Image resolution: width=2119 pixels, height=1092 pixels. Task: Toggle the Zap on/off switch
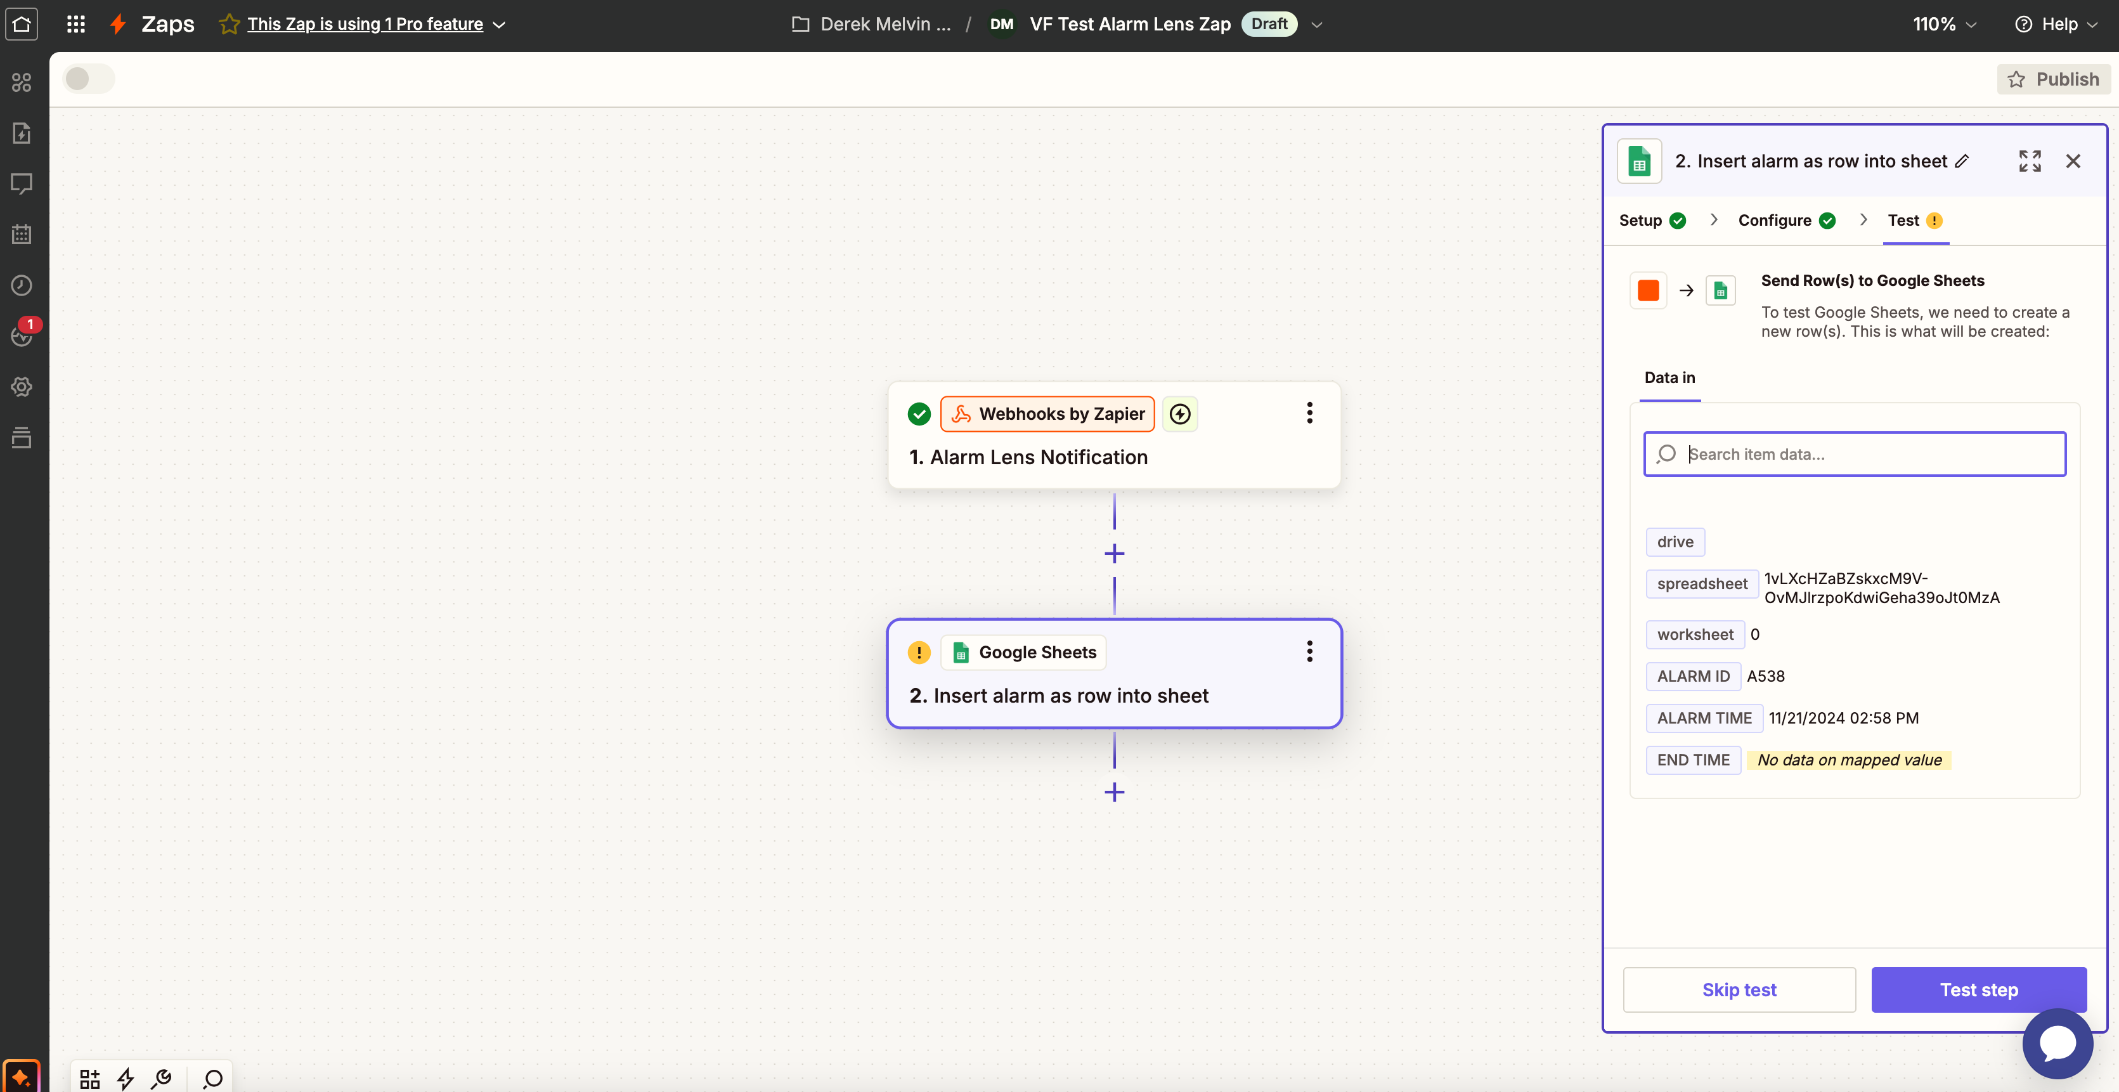[x=89, y=79]
